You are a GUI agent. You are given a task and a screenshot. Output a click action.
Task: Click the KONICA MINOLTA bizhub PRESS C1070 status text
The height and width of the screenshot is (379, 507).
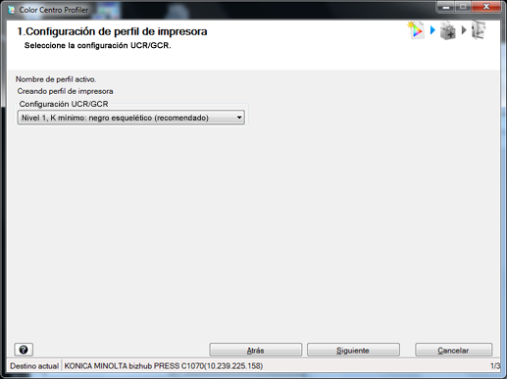point(164,366)
